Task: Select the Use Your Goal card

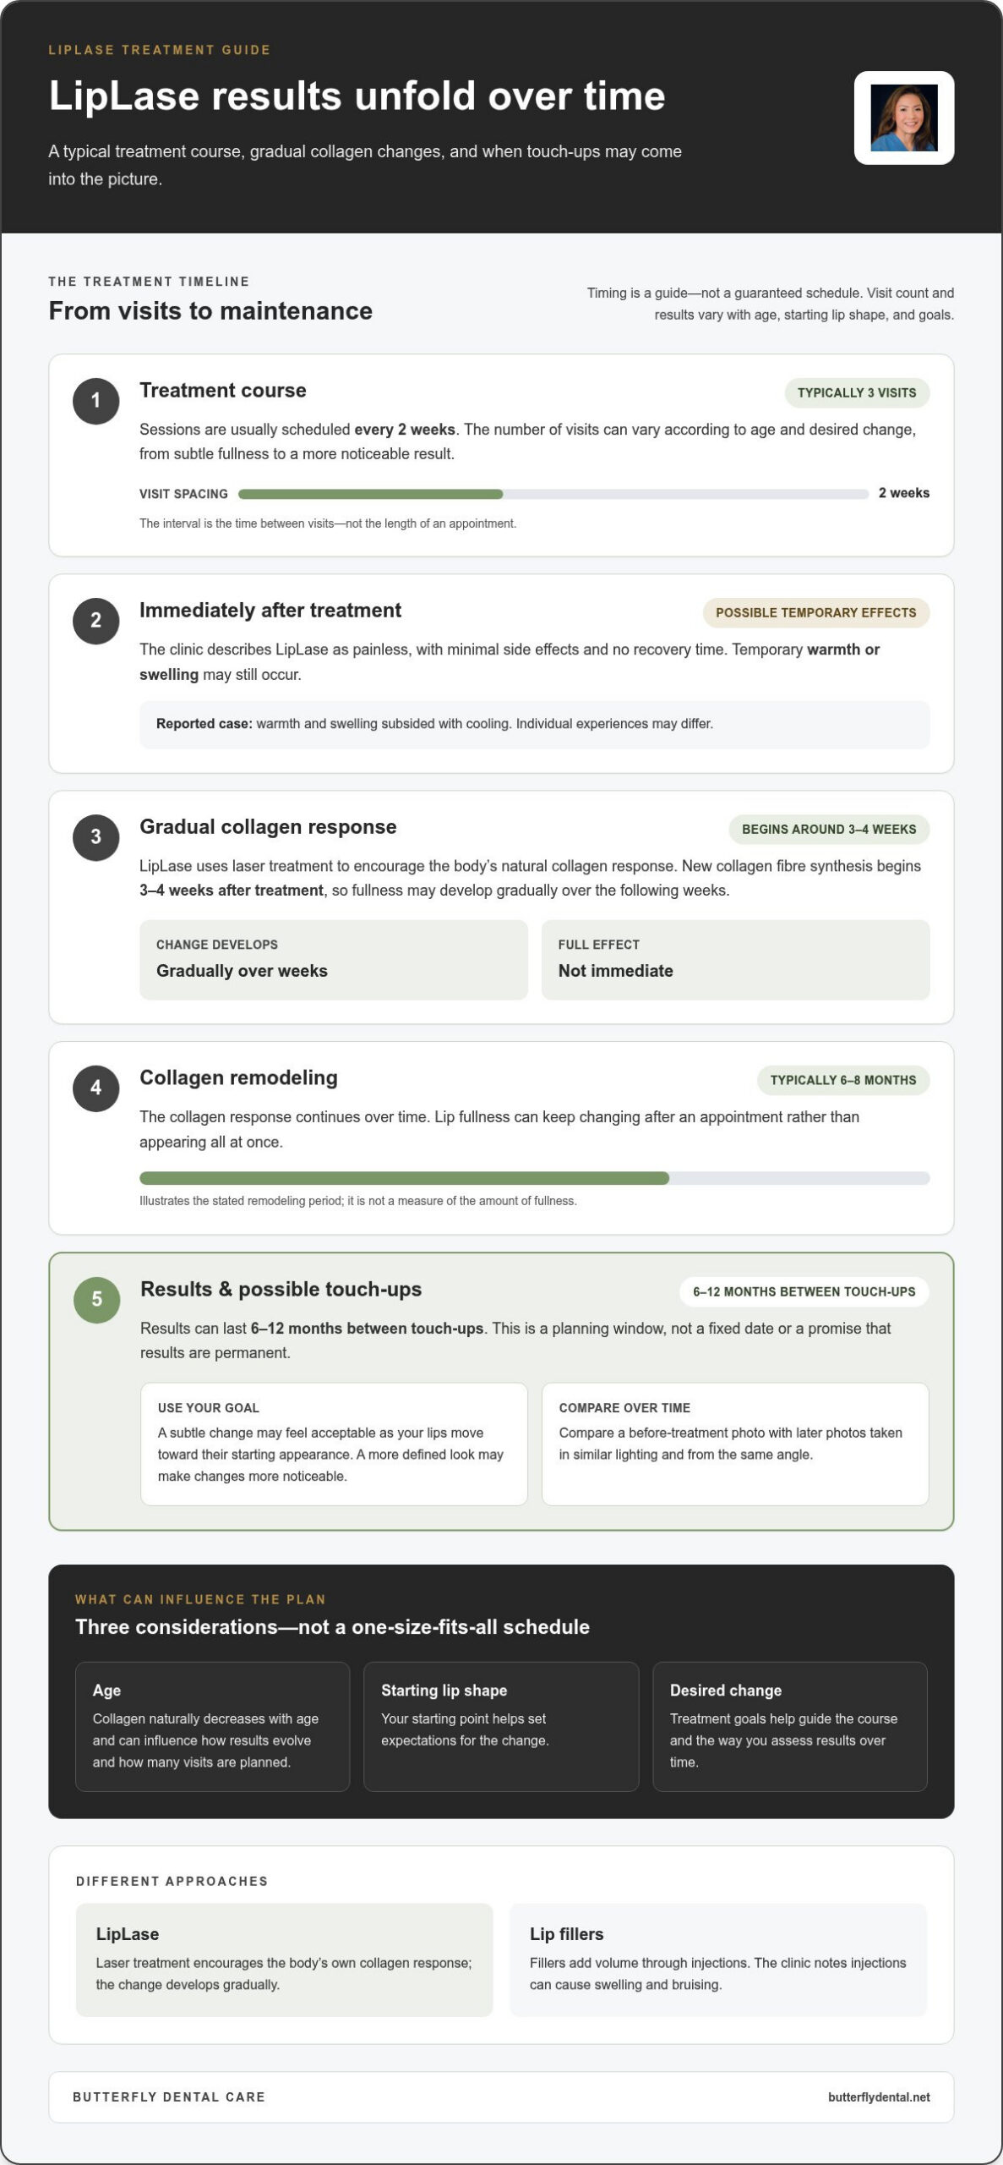Action: coord(334,1444)
